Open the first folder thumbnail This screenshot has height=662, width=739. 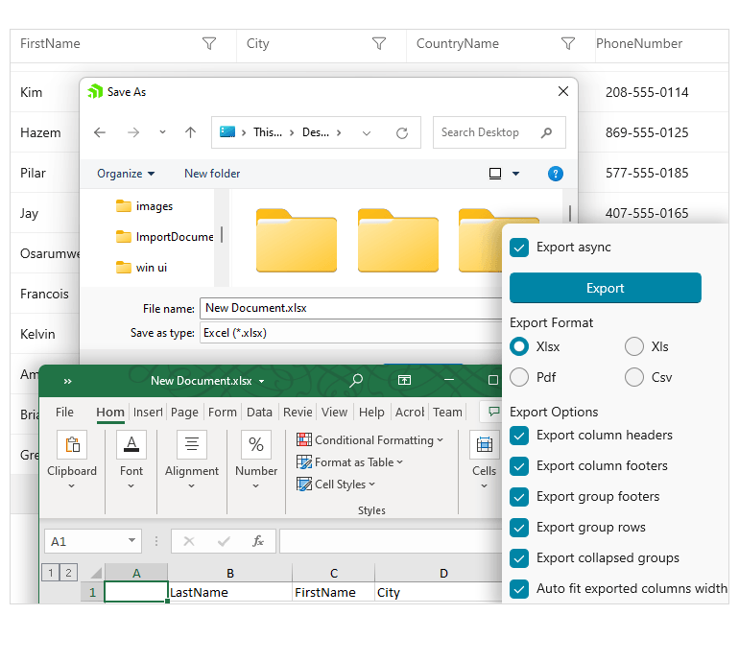[297, 240]
